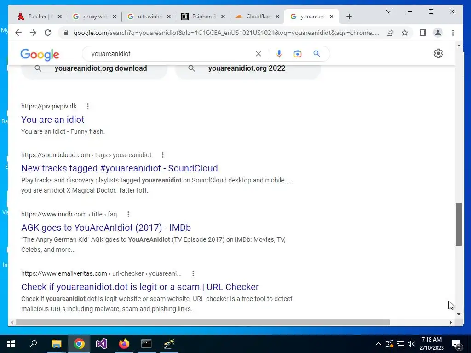Open the command prompt taskbar icon

[x=146, y=344]
